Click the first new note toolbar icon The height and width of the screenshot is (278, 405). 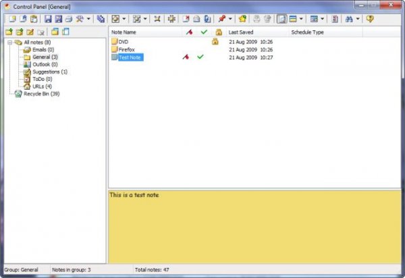[x=11, y=18]
